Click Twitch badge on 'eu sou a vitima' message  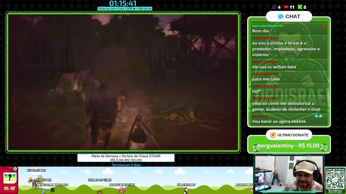pyautogui.click(x=325, y=38)
